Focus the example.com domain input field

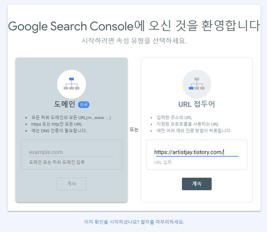[72, 152]
